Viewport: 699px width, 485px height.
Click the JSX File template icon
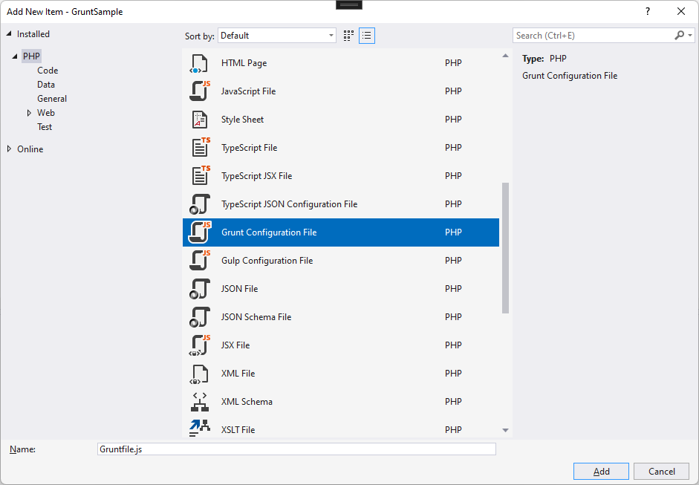tap(199, 345)
